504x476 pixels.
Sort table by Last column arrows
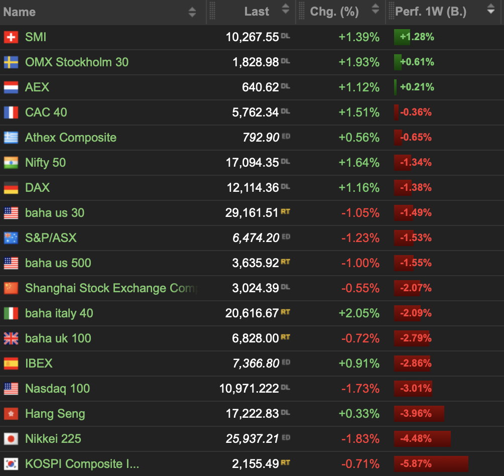(286, 9)
